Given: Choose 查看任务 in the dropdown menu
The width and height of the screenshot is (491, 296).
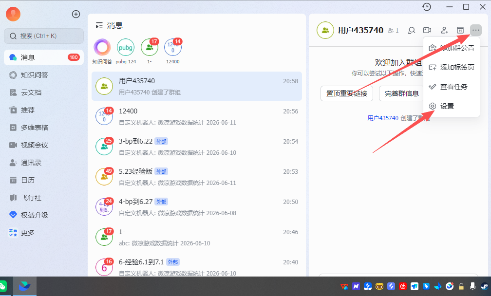Looking at the screenshot, I should coord(451,87).
